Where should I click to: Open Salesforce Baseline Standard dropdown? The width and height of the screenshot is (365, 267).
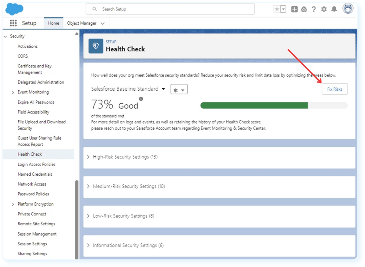click(x=128, y=89)
